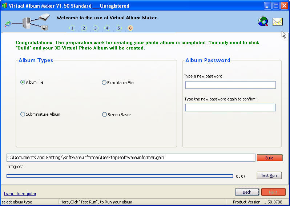
Task: Go to wizard step 5 circle
Action: click(x=119, y=28)
